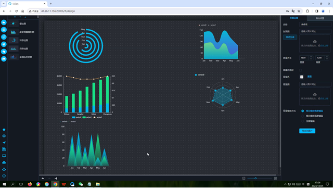The width and height of the screenshot is (334, 188).
Task: Click the auto-generate cover button
Action: point(290,37)
